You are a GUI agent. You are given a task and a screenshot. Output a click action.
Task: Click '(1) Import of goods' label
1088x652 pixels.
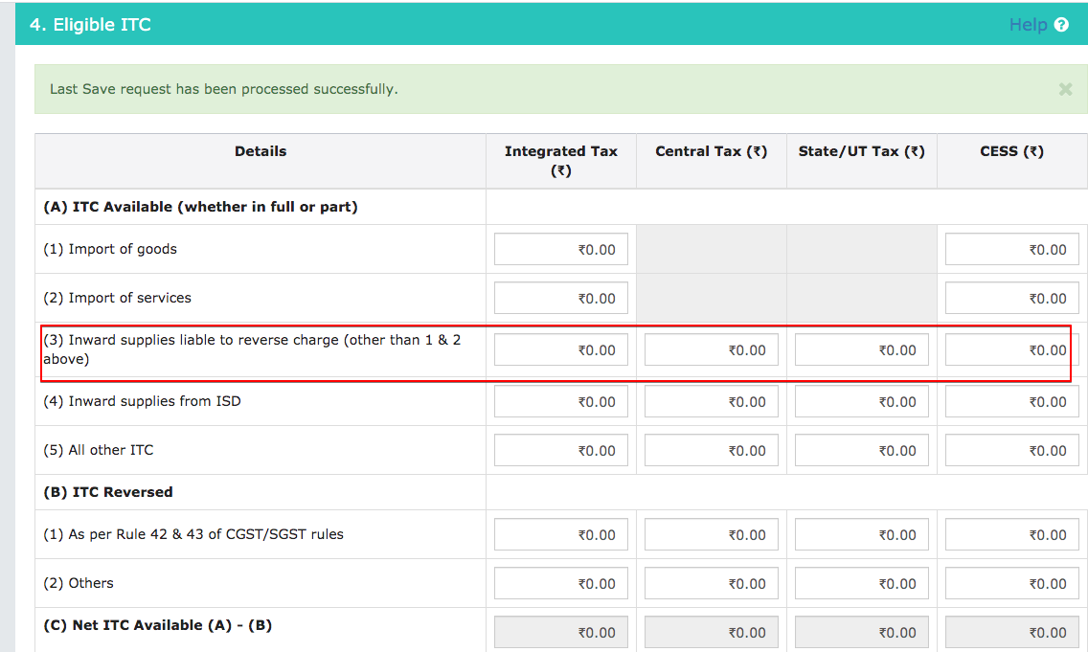click(110, 249)
